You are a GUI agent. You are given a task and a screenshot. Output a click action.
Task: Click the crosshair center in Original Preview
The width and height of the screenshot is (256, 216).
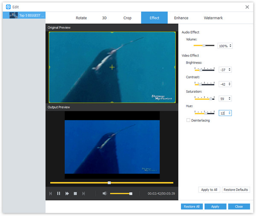pos(112,67)
